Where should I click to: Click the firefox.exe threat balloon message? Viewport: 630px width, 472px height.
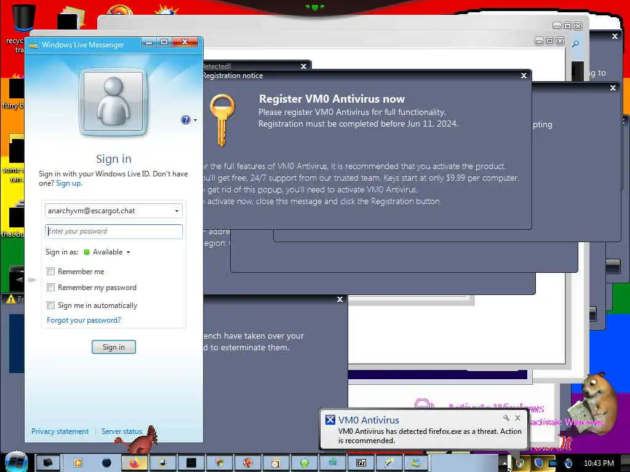click(429, 436)
